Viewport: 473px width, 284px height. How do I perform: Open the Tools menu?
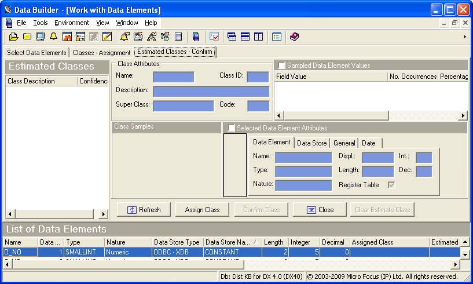tap(41, 23)
